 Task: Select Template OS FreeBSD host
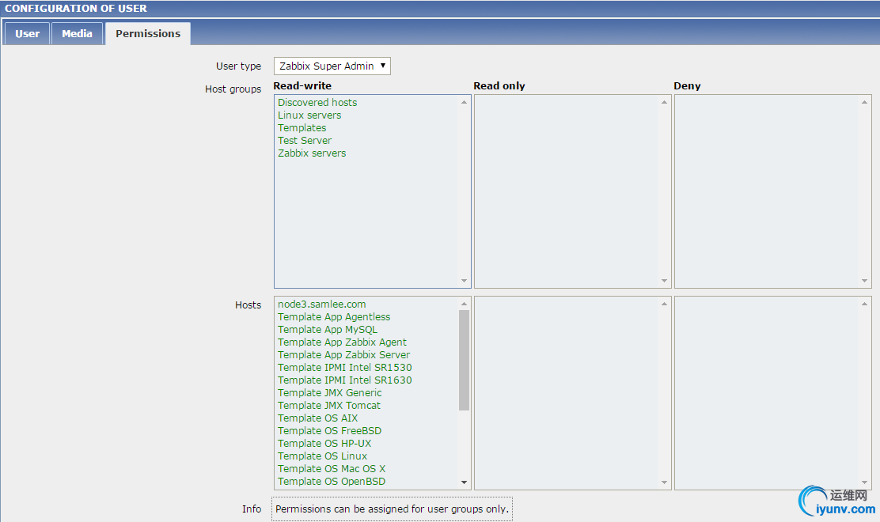click(329, 430)
